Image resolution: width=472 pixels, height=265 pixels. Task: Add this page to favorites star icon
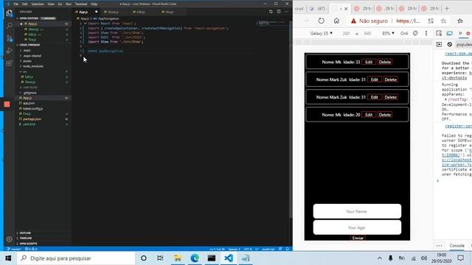[x=443, y=21]
